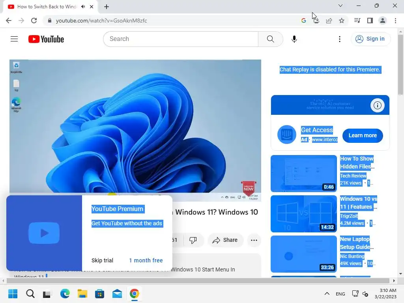The width and height of the screenshot is (404, 303).
Task: Click the horizontal page scrollbar
Action: click(198, 281)
